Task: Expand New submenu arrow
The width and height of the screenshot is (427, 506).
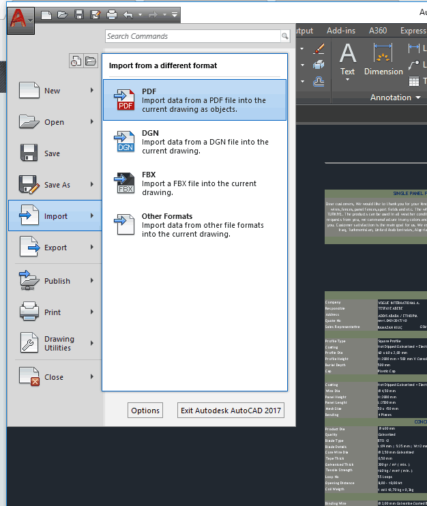Action: coord(92,90)
